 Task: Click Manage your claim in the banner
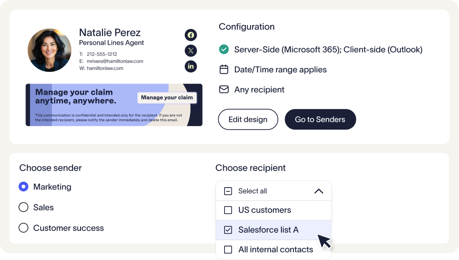(167, 97)
